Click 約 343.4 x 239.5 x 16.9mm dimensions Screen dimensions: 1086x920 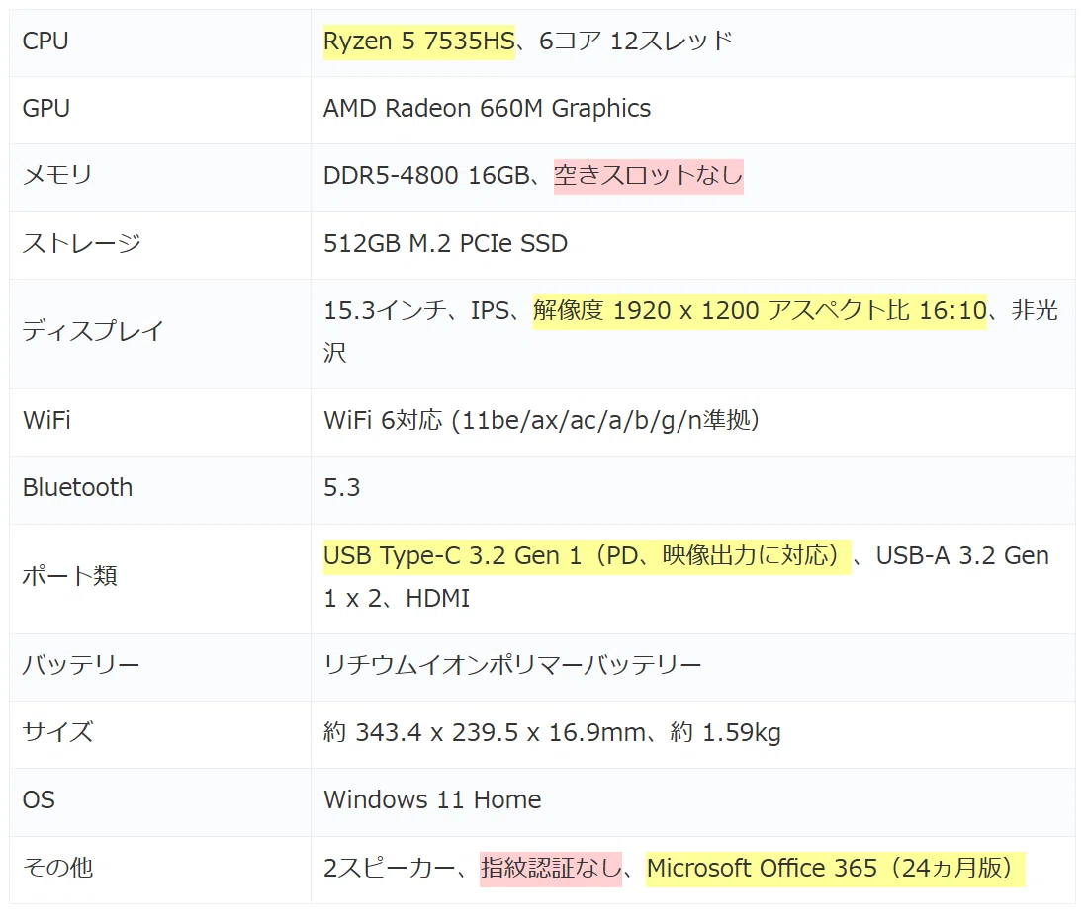pos(484,732)
